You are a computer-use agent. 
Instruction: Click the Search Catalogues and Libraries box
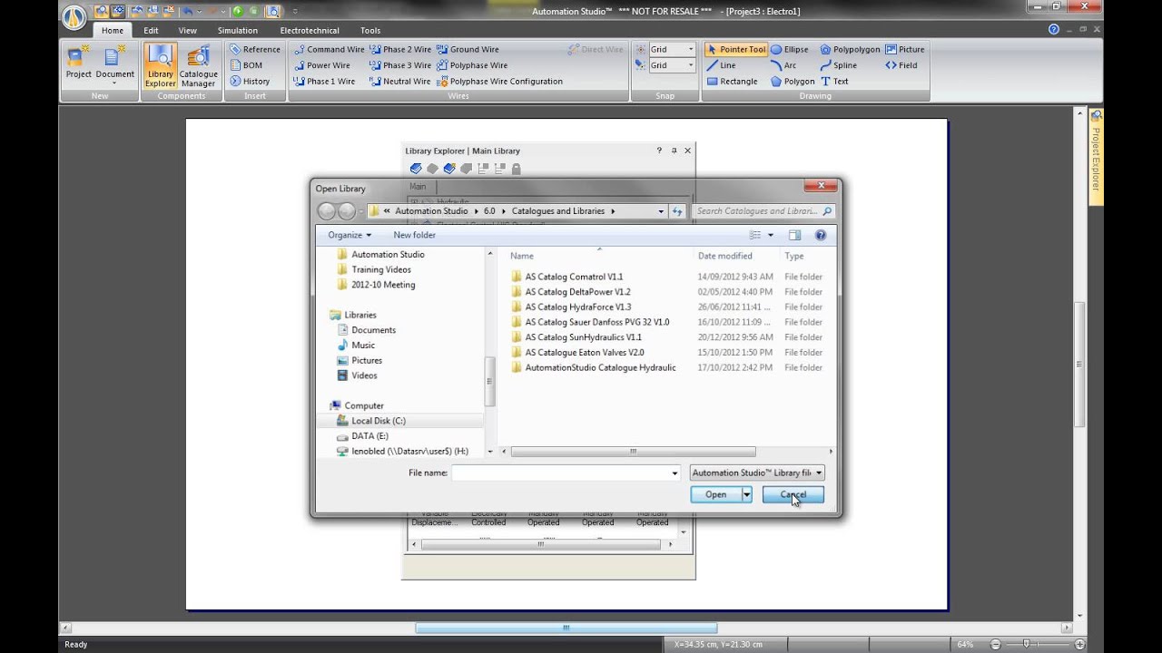(x=763, y=211)
